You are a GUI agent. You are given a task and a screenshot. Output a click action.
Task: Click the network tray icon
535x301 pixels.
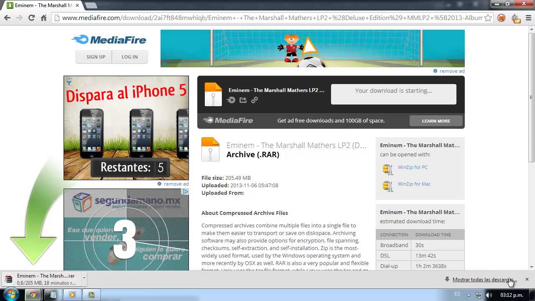point(479,295)
